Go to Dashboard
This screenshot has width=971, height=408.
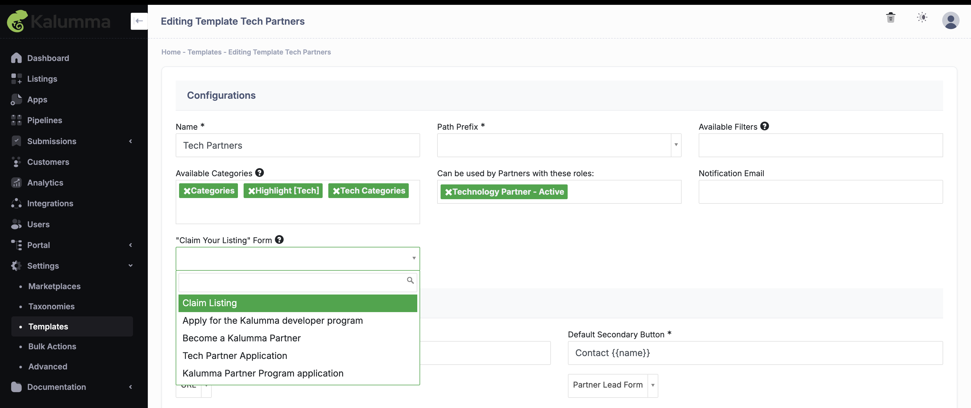tap(48, 58)
